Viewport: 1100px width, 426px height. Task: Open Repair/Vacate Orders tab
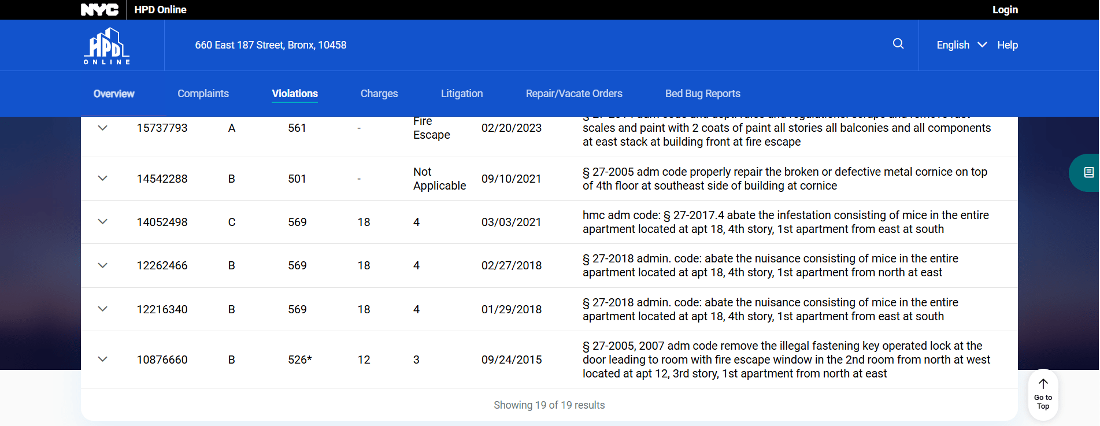[573, 94]
